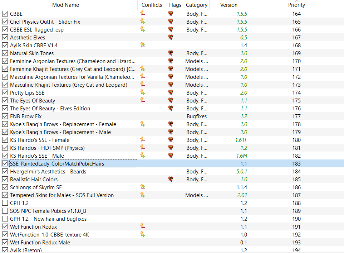Select the Aylis Skin CBBE V1.4 mod name

[34, 45]
